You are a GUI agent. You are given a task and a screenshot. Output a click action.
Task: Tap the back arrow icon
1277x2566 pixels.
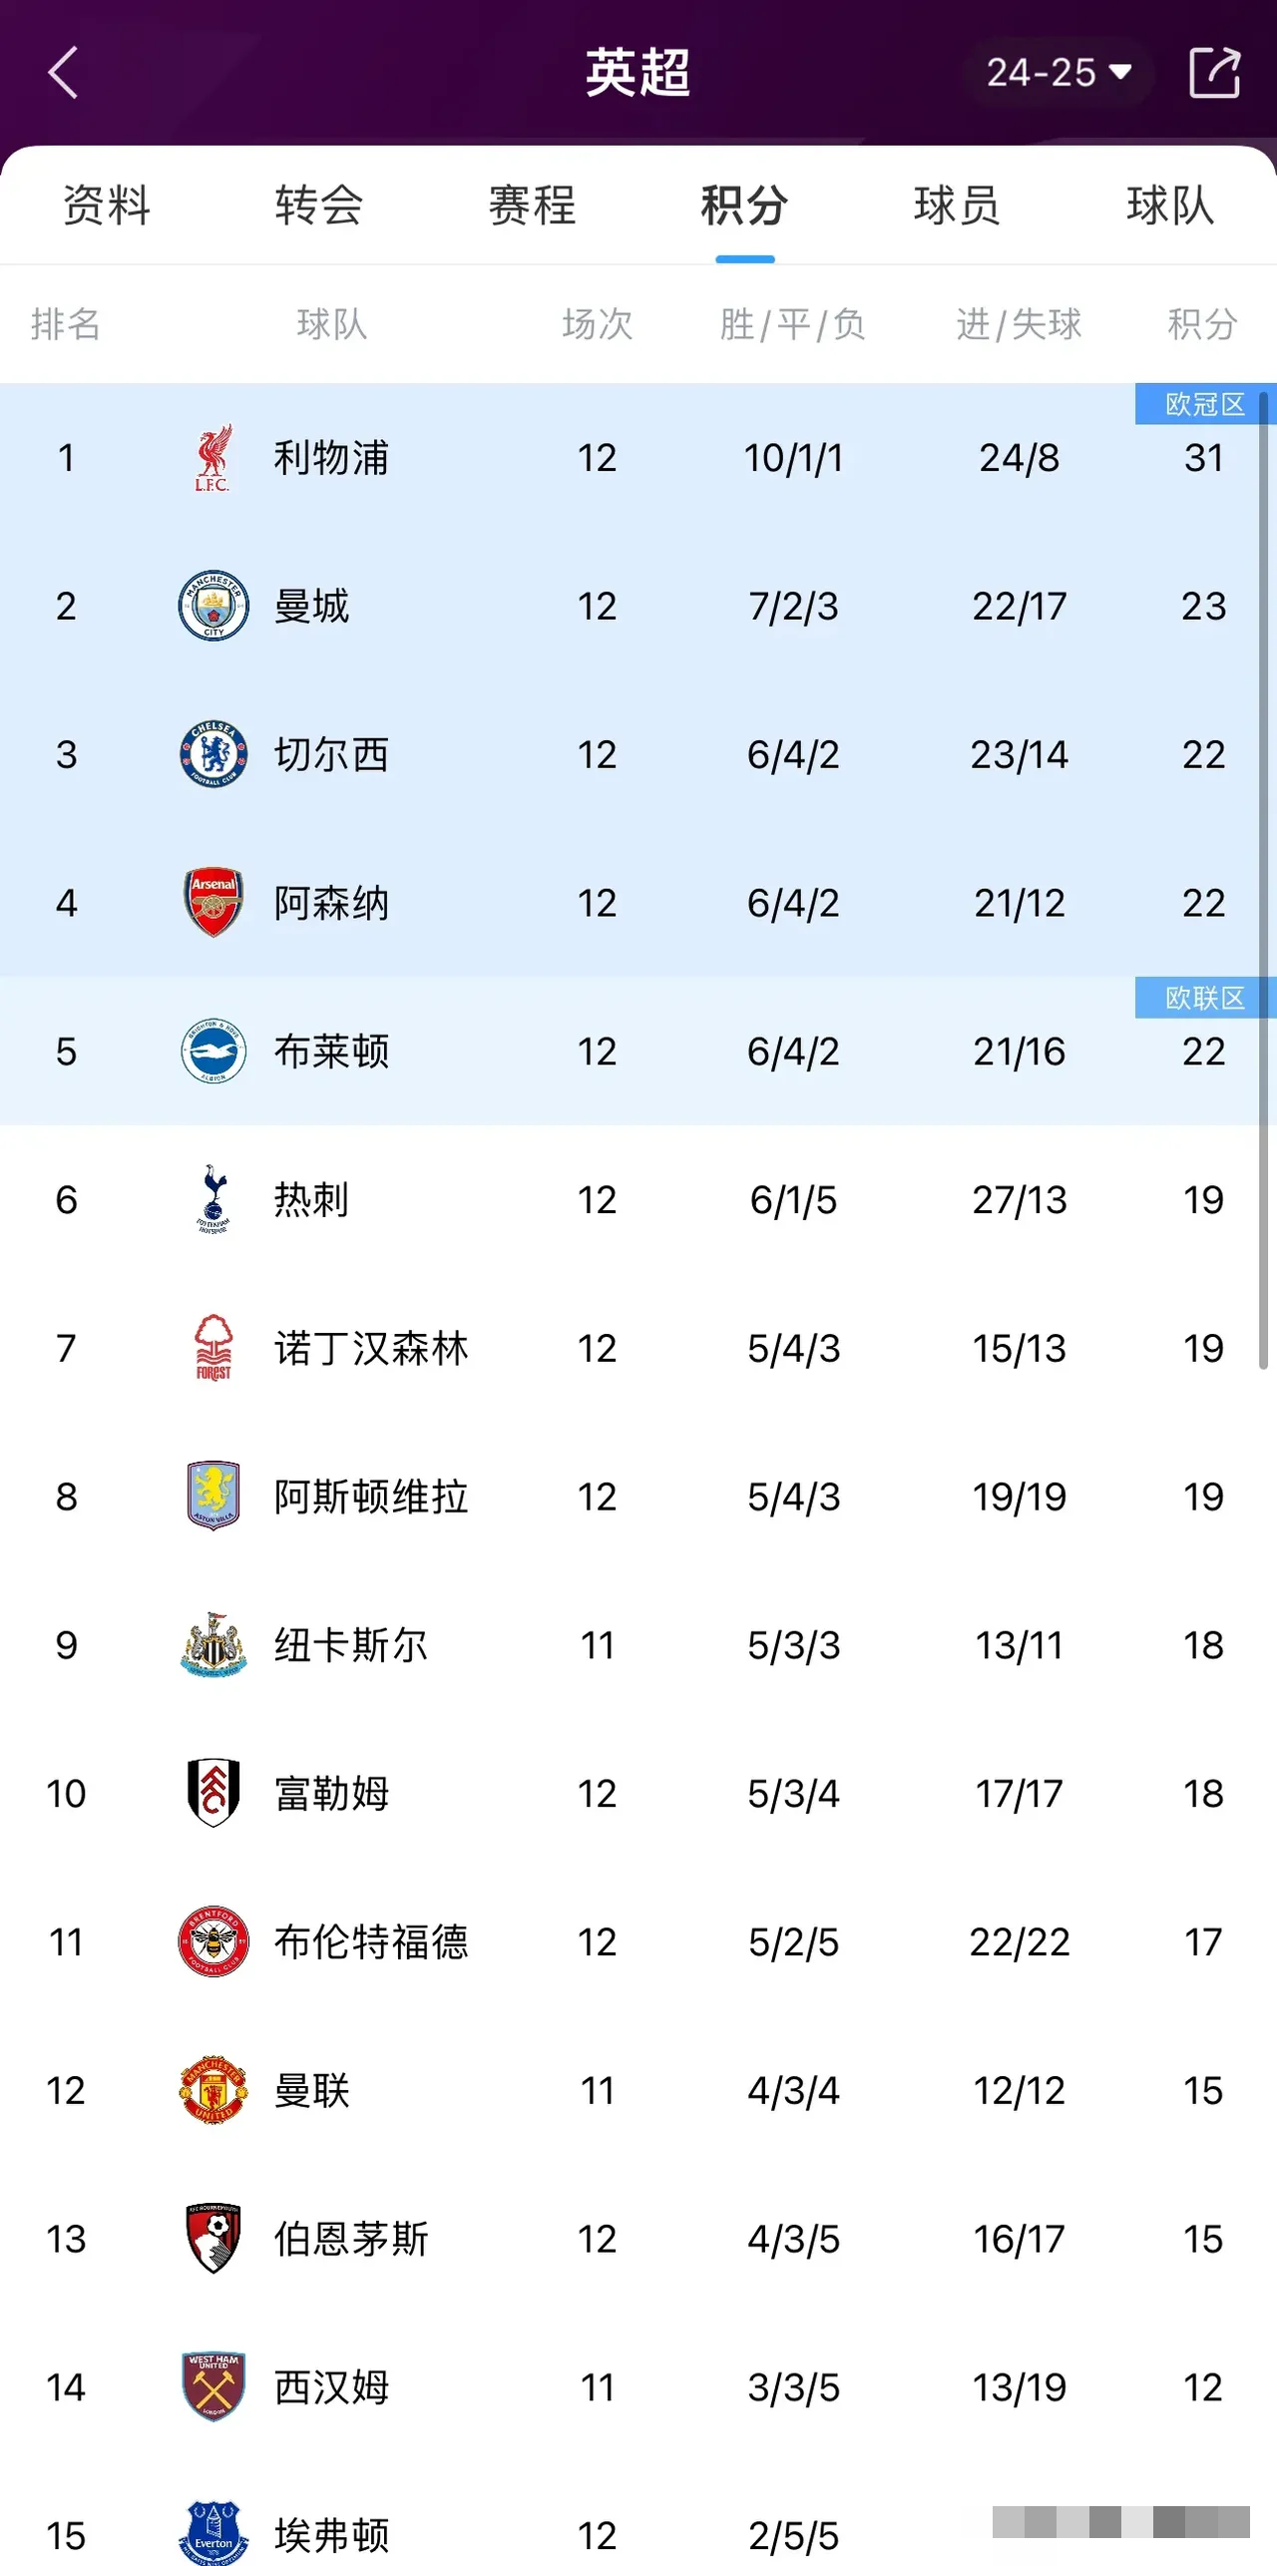[64, 73]
